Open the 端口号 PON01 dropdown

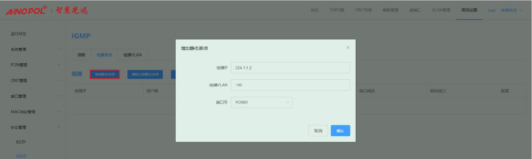261,102
